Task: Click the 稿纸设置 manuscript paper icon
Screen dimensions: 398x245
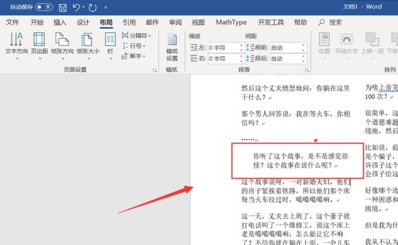Action: click(172, 48)
